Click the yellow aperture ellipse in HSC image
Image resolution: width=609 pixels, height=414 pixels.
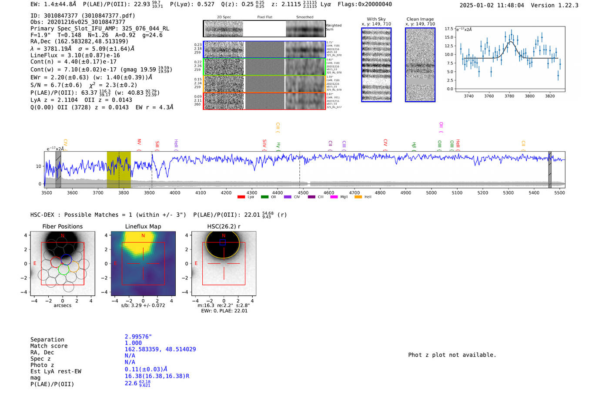[x=223, y=245]
